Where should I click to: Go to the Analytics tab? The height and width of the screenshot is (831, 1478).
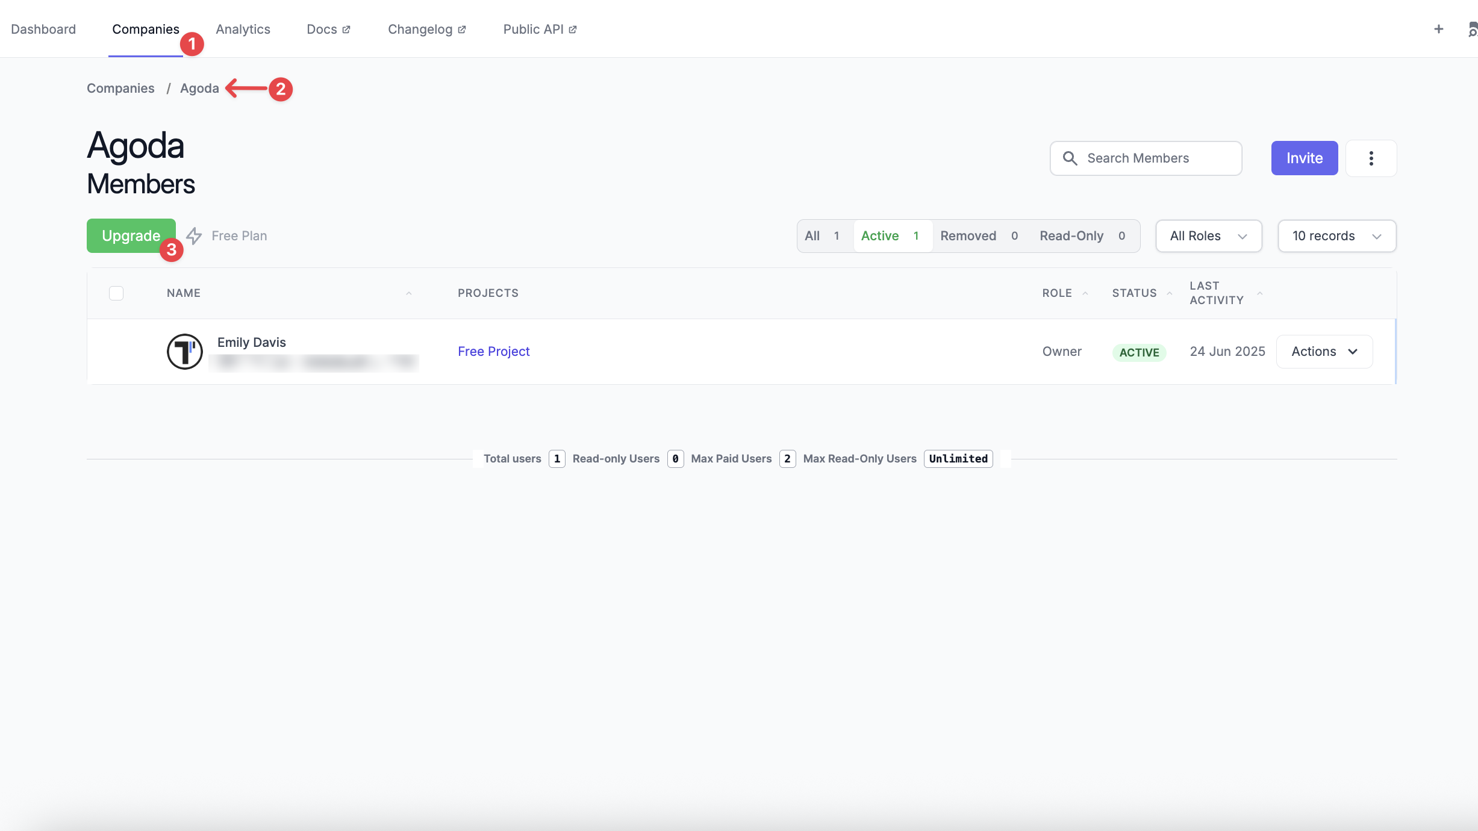click(x=243, y=29)
